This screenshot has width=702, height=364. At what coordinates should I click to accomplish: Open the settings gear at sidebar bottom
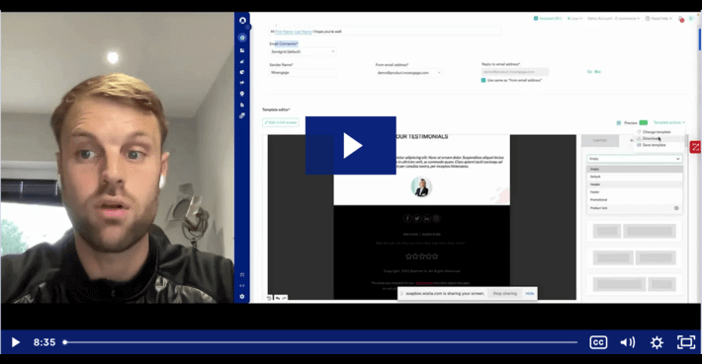tap(242, 296)
